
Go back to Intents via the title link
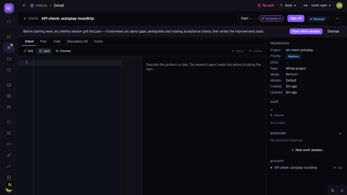31,18
